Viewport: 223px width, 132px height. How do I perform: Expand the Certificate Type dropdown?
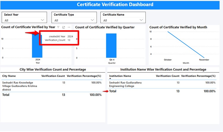click(x=92, y=20)
